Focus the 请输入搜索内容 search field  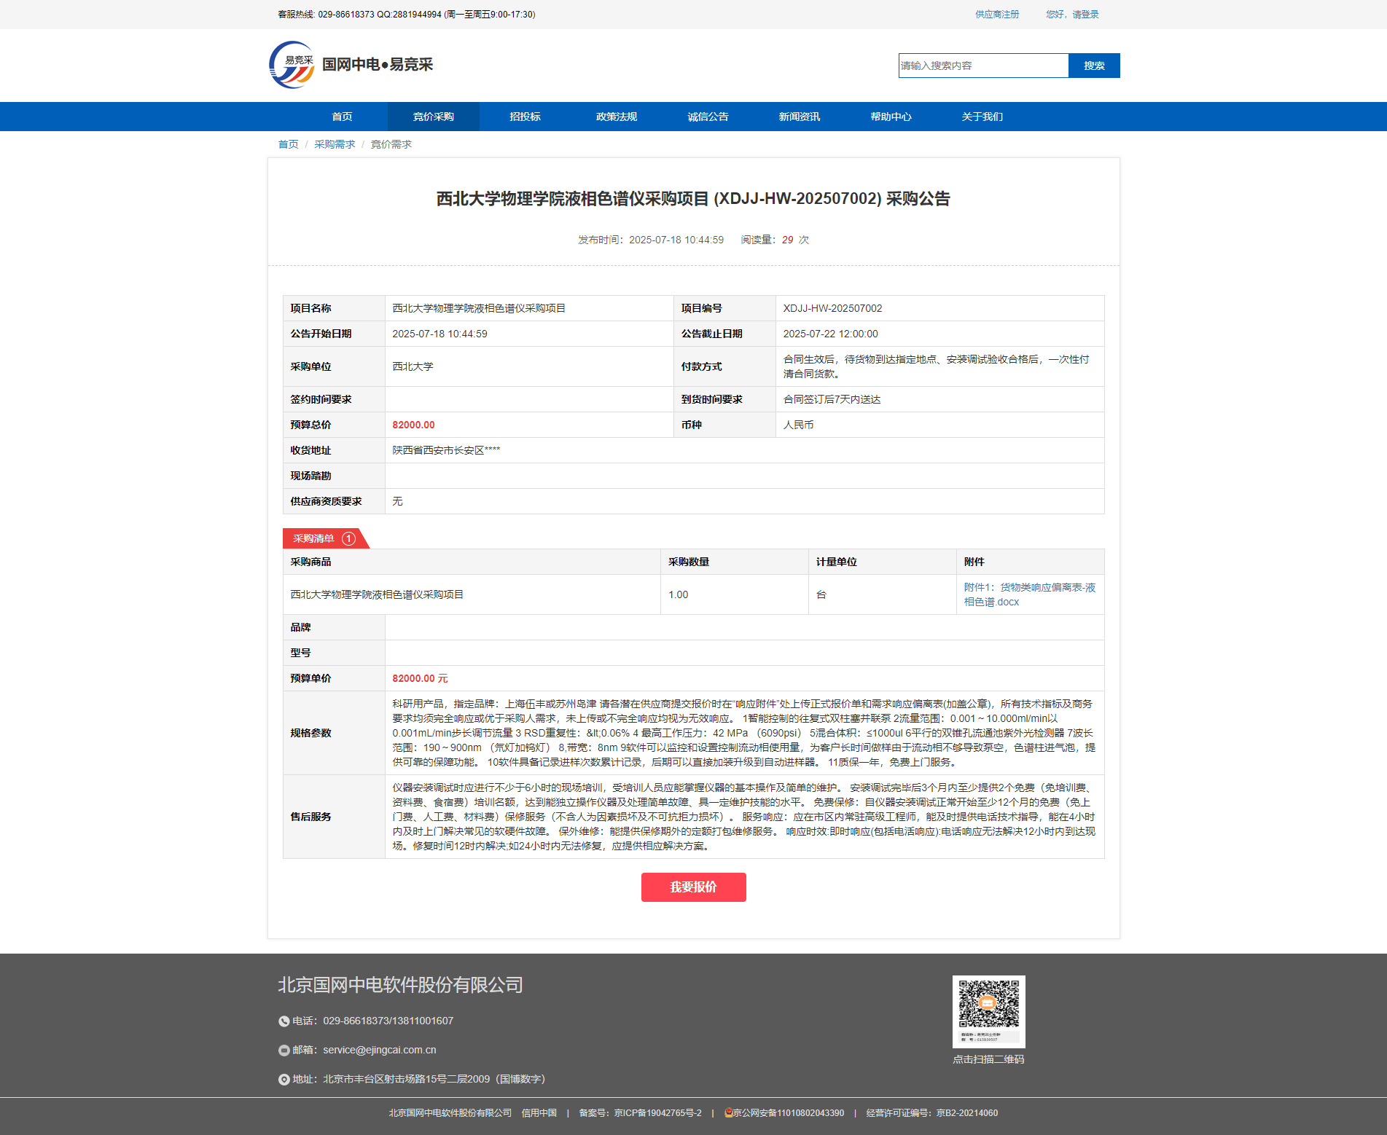point(983,66)
